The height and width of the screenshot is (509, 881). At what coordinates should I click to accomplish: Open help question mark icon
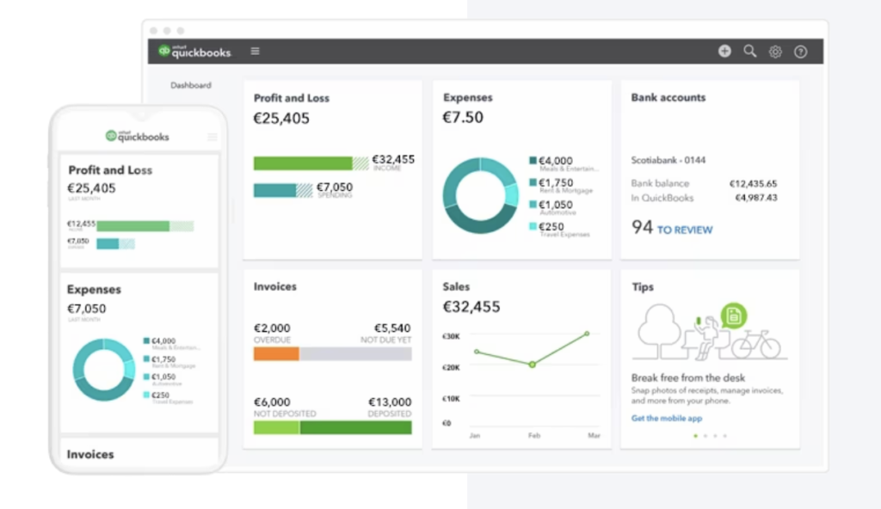pyautogui.click(x=801, y=52)
